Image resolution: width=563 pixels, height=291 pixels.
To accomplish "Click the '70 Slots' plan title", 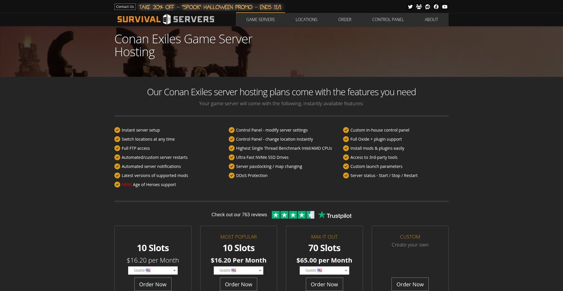I will click(x=324, y=248).
